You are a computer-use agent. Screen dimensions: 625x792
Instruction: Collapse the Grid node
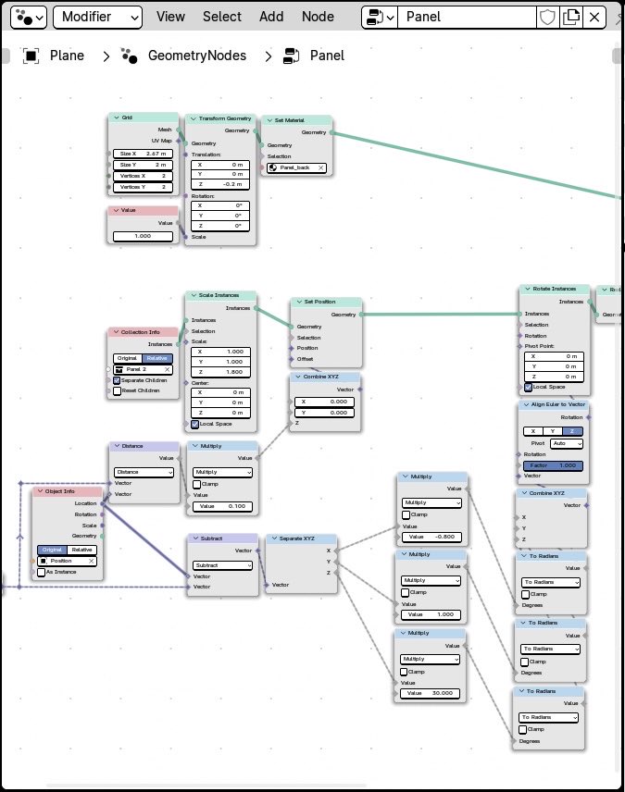coord(117,118)
